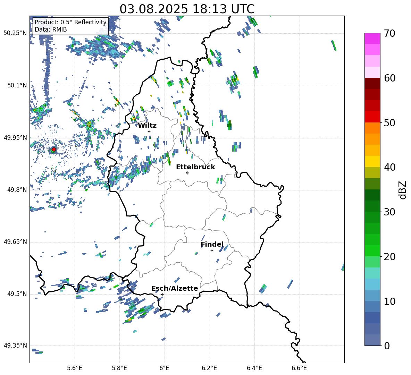Click the 49.5°N latitude label
Screen dimensions: 411x375
(17, 294)
